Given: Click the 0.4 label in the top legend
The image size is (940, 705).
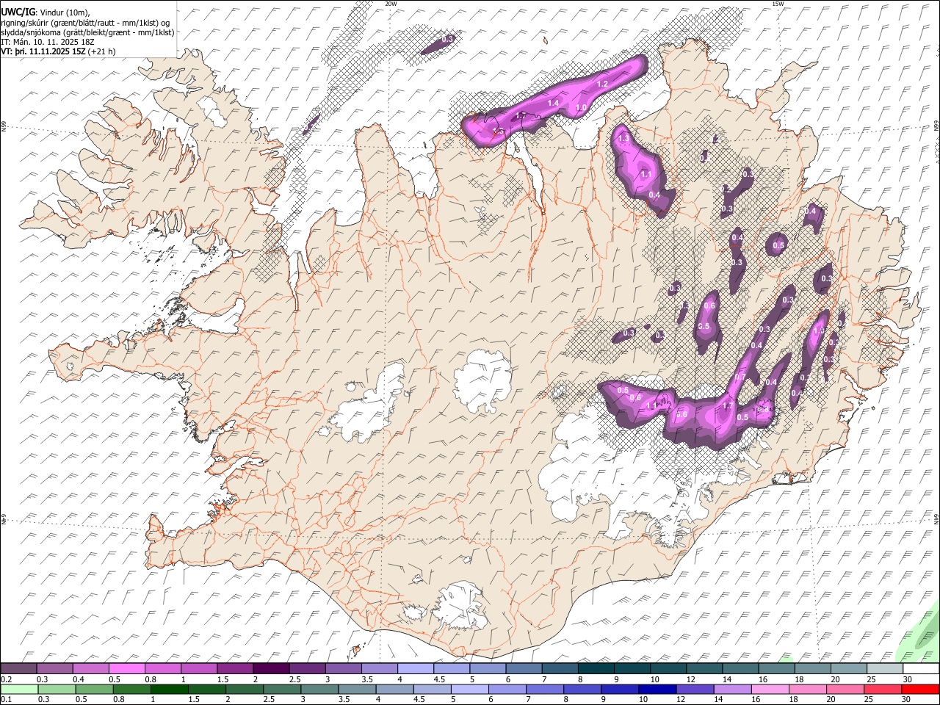Looking at the screenshot, I should 79,679.
